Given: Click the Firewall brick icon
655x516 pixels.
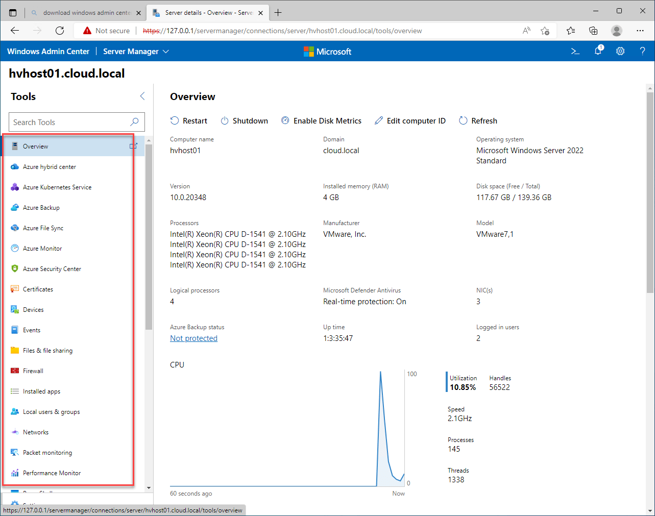Looking at the screenshot, I should pos(15,371).
